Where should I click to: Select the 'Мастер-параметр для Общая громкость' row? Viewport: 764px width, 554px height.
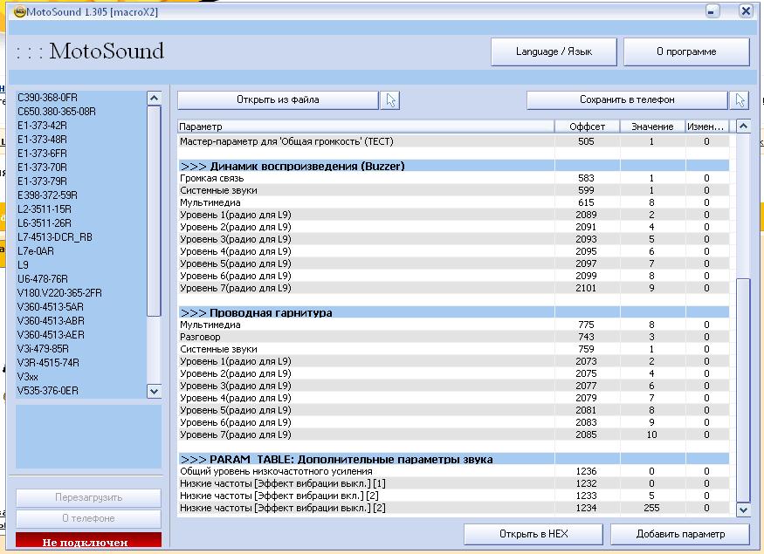coord(454,141)
